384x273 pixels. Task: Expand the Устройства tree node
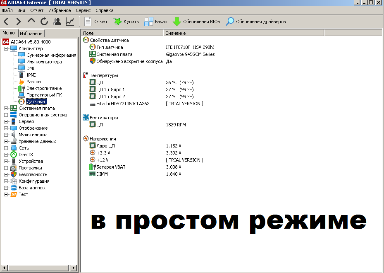pyautogui.click(x=6, y=161)
